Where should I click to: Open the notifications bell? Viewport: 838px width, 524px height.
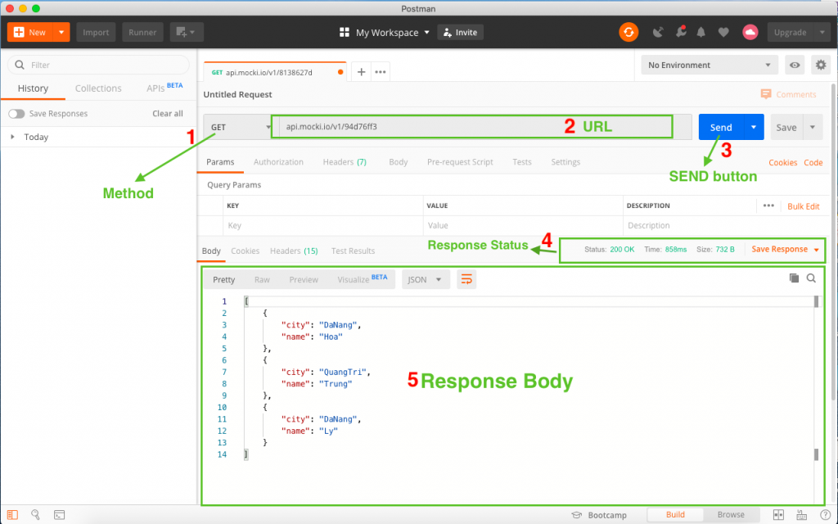click(701, 32)
